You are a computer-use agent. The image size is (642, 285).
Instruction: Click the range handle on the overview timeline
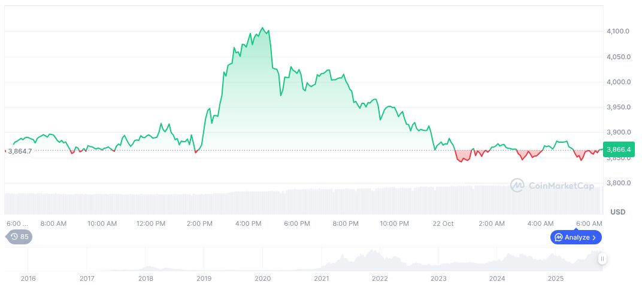click(x=602, y=259)
